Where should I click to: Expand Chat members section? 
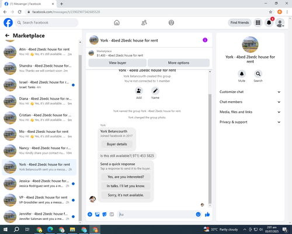coord(250,102)
